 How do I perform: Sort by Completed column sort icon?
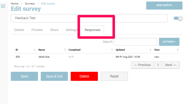click(x=112, y=50)
